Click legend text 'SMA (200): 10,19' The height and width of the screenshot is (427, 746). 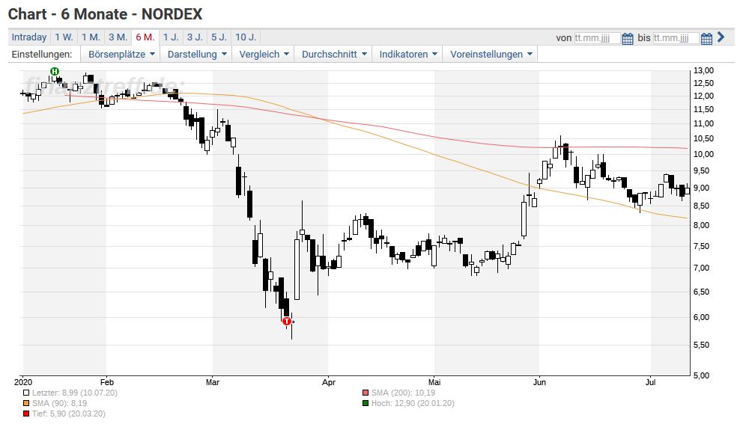pyautogui.click(x=404, y=393)
